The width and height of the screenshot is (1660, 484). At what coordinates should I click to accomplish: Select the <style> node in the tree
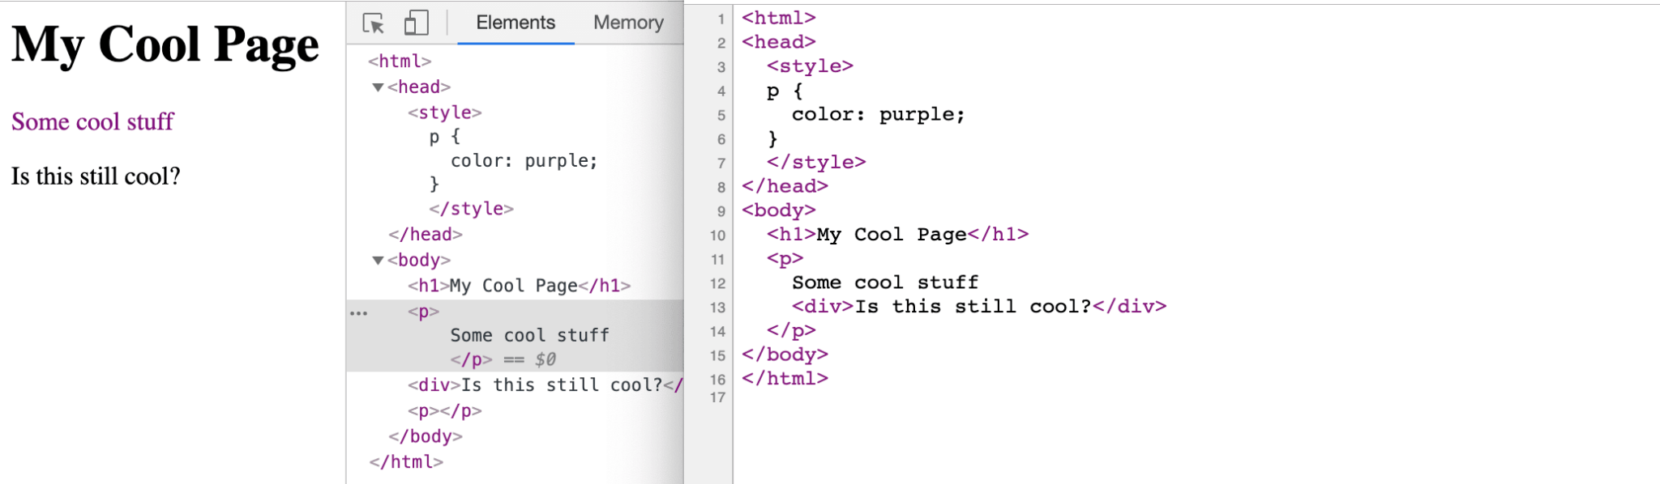pos(444,112)
